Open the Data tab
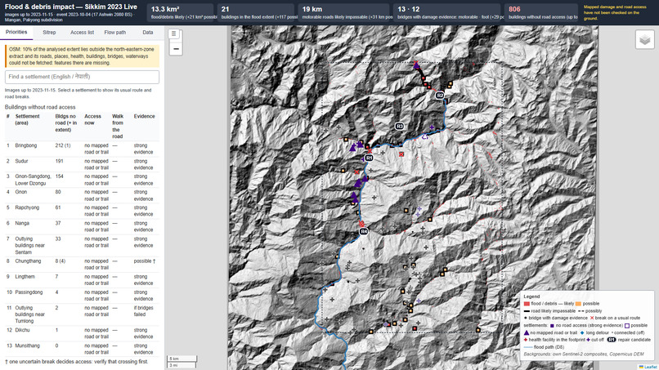659x370 pixels. [x=147, y=33]
